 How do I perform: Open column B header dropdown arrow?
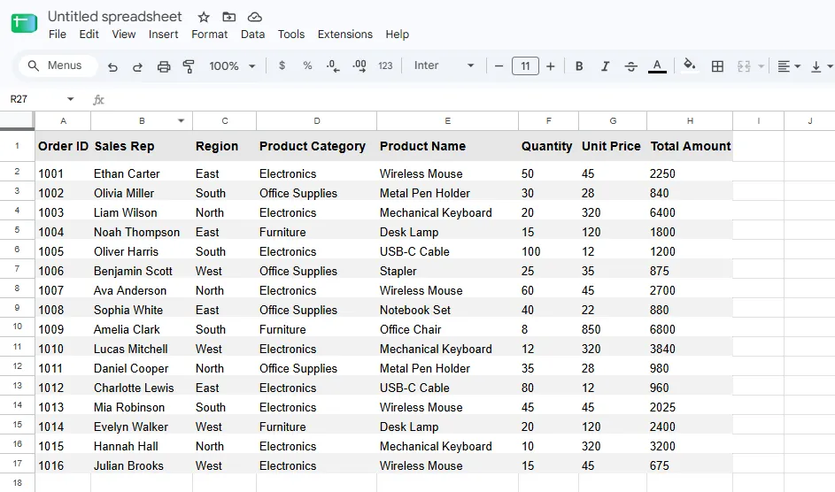181,120
